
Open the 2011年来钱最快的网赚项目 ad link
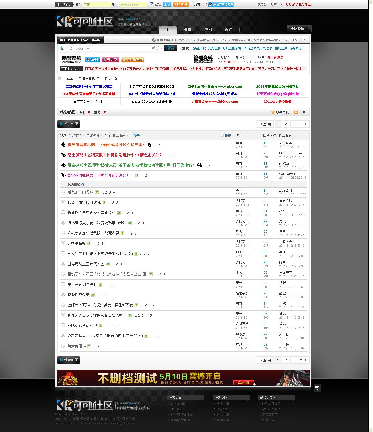click(x=278, y=86)
